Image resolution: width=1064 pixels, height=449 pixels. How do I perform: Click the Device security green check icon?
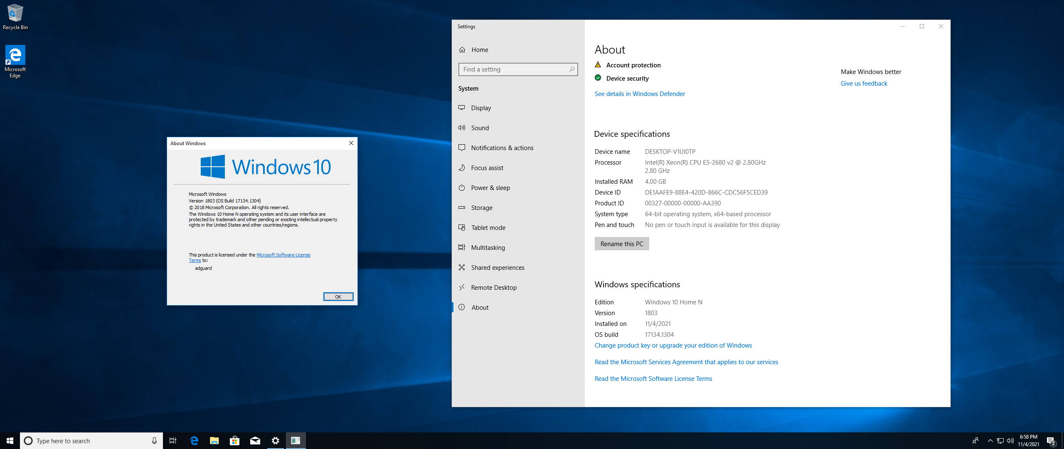pos(598,78)
